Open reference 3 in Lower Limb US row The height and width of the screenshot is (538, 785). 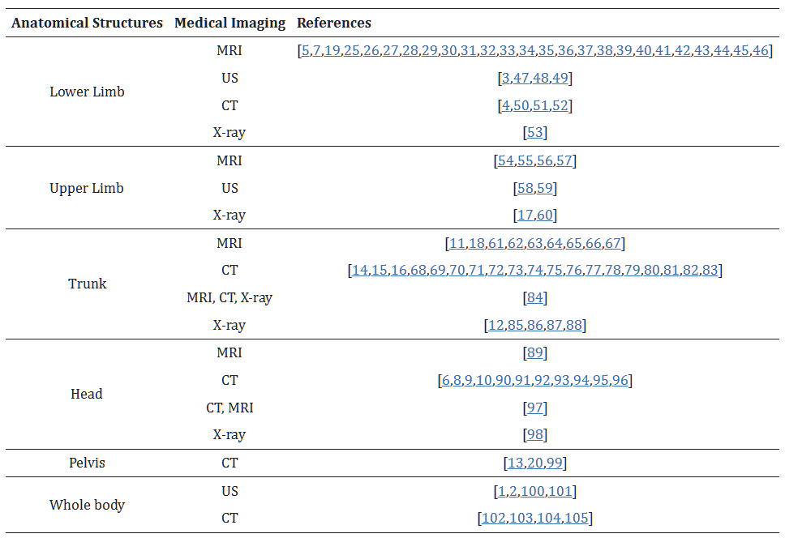[x=506, y=79]
